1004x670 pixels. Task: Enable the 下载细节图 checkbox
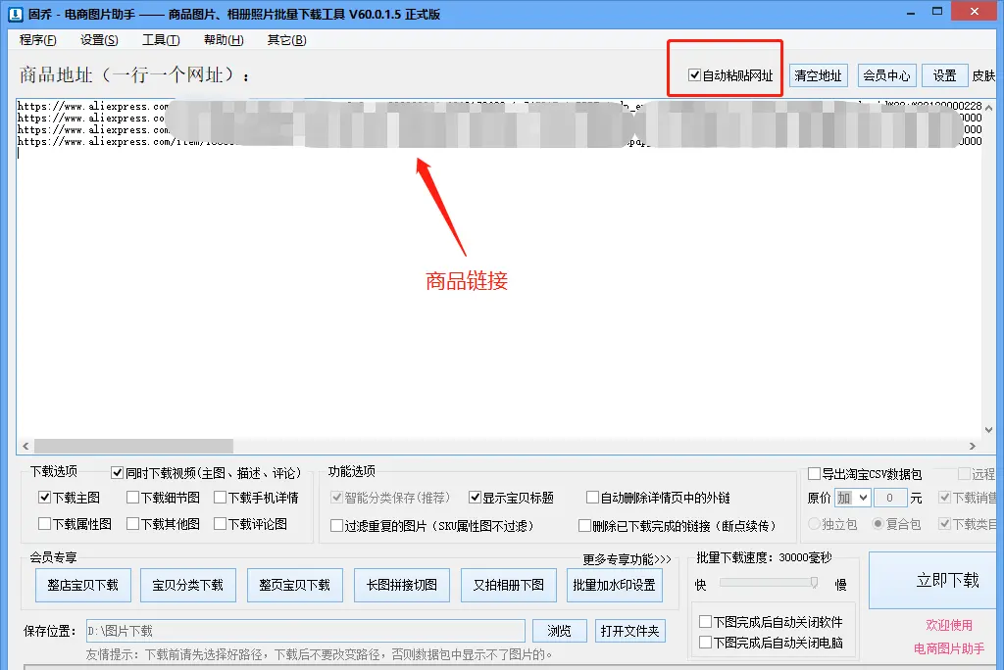[132, 498]
